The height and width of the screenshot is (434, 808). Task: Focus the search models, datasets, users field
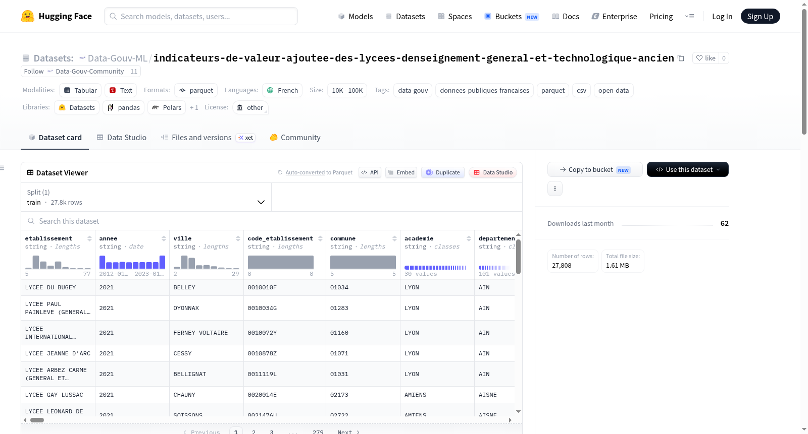tap(201, 16)
